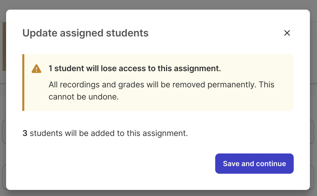Close the Update assigned students dialog
The image size is (317, 196).
point(287,33)
